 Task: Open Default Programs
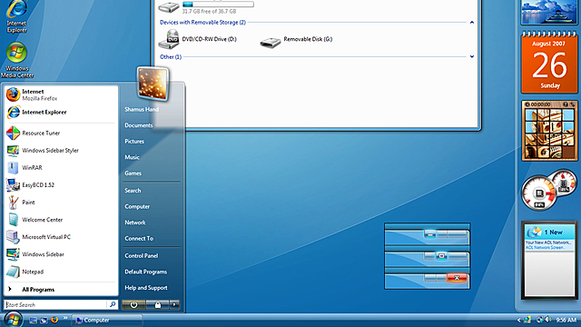145,272
